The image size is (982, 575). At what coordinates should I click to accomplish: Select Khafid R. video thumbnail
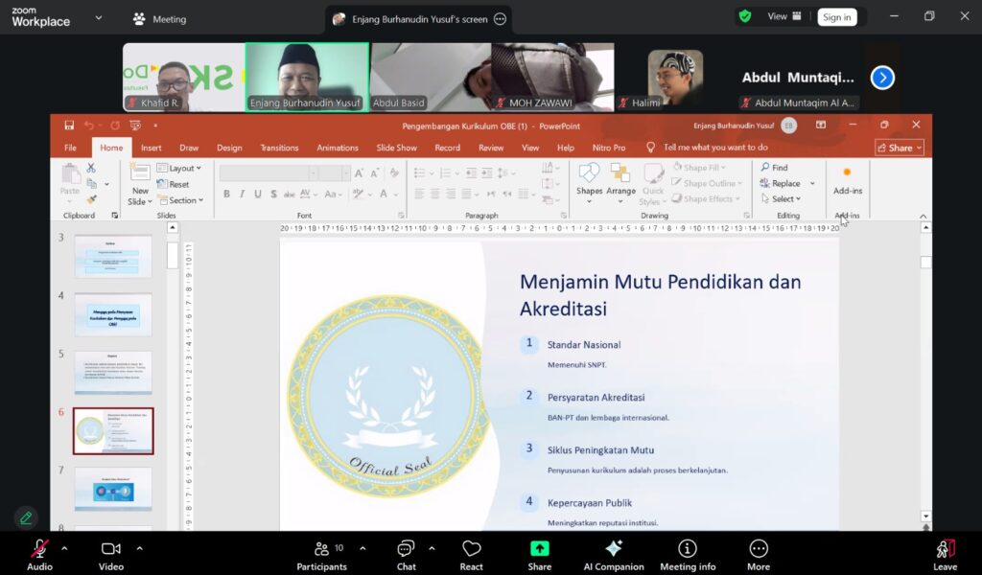click(183, 78)
